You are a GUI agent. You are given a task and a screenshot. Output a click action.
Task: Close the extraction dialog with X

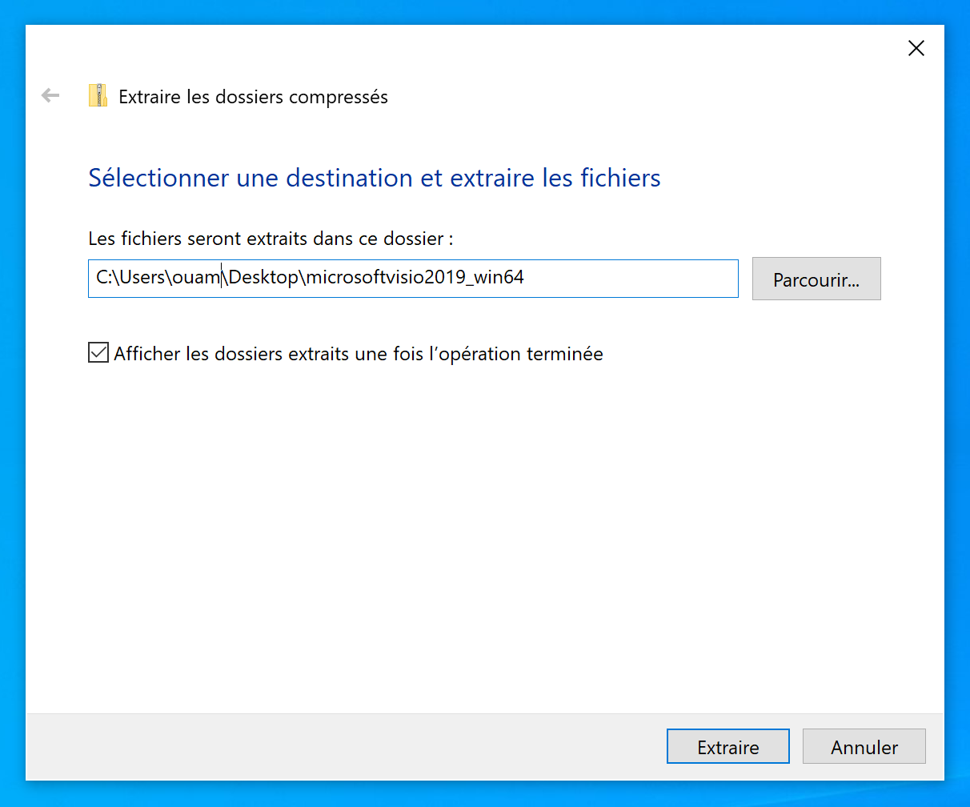pyautogui.click(x=916, y=48)
